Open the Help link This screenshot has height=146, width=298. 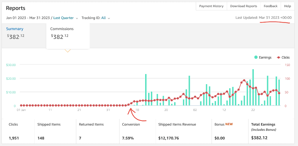288,6
